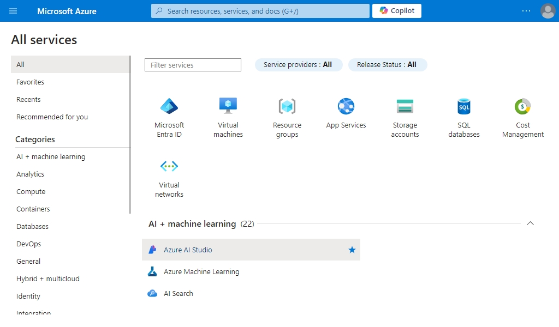Open the Service providers filter dropdown
The height and width of the screenshot is (327, 559).
point(299,65)
